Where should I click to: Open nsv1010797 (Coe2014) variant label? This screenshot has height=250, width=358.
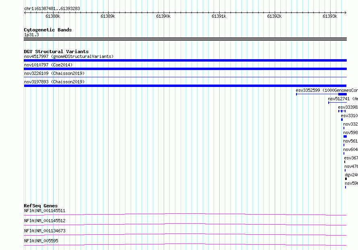click(48, 65)
